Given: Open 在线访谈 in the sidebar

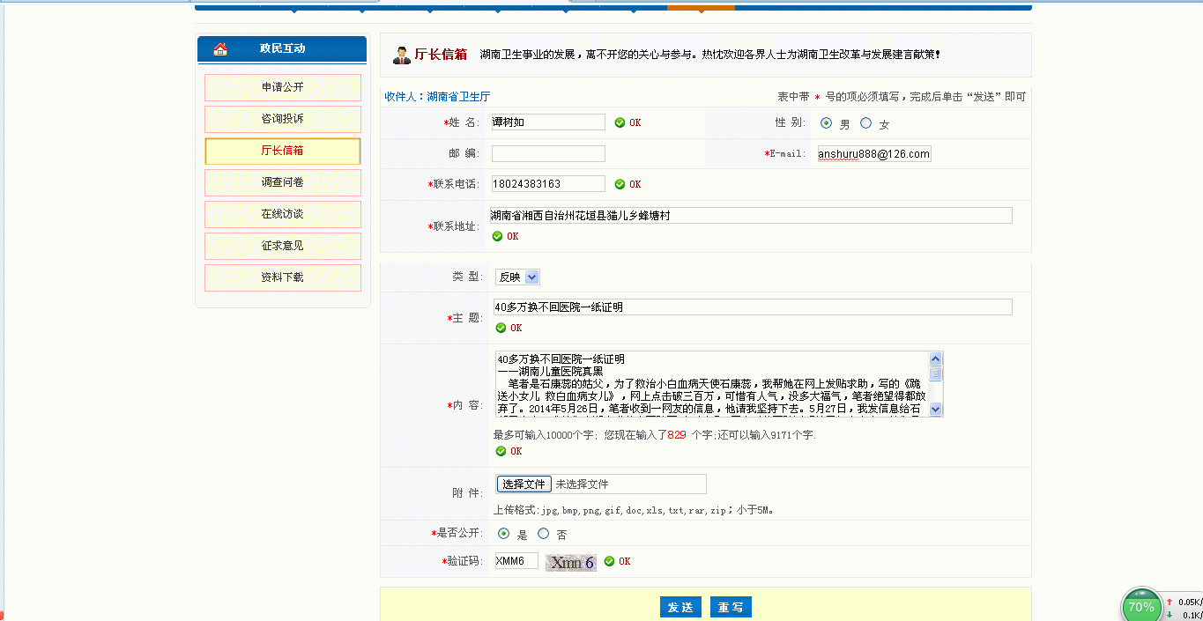Looking at the screenshot, I should 283,214.
